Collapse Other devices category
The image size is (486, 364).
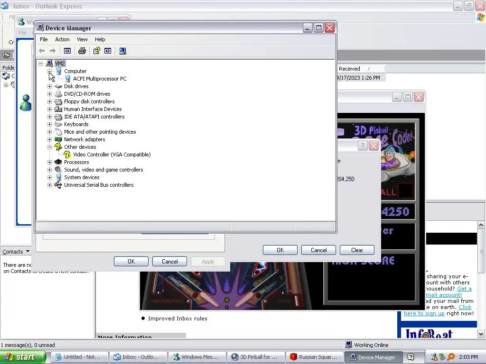pyautogui.click(x=49, y=147)
